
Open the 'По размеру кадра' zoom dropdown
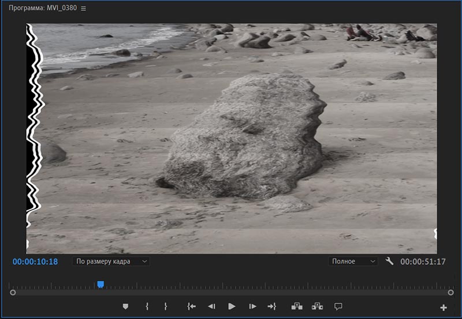(x=111, y=261)
